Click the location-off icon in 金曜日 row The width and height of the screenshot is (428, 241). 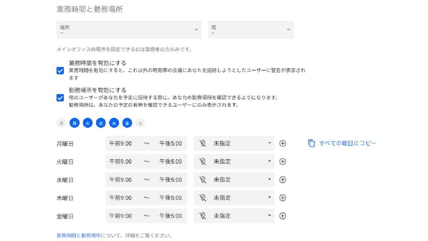click(202, 216)
